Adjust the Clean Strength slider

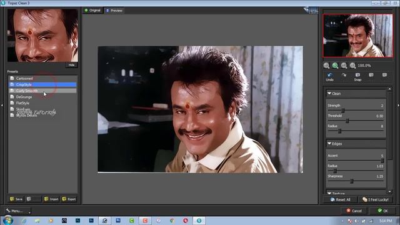click(x=343, y=111)
